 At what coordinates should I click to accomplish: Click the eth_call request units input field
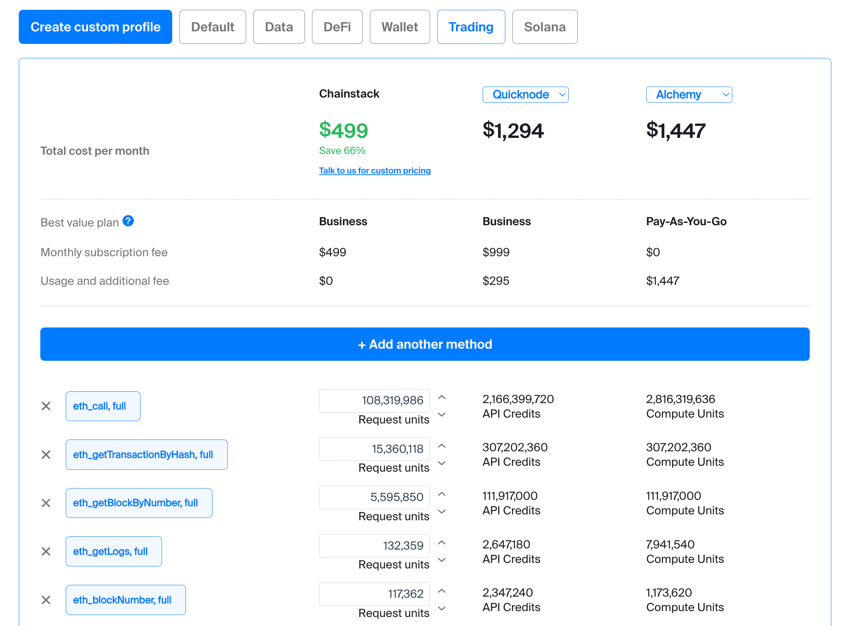coord(374,401)
